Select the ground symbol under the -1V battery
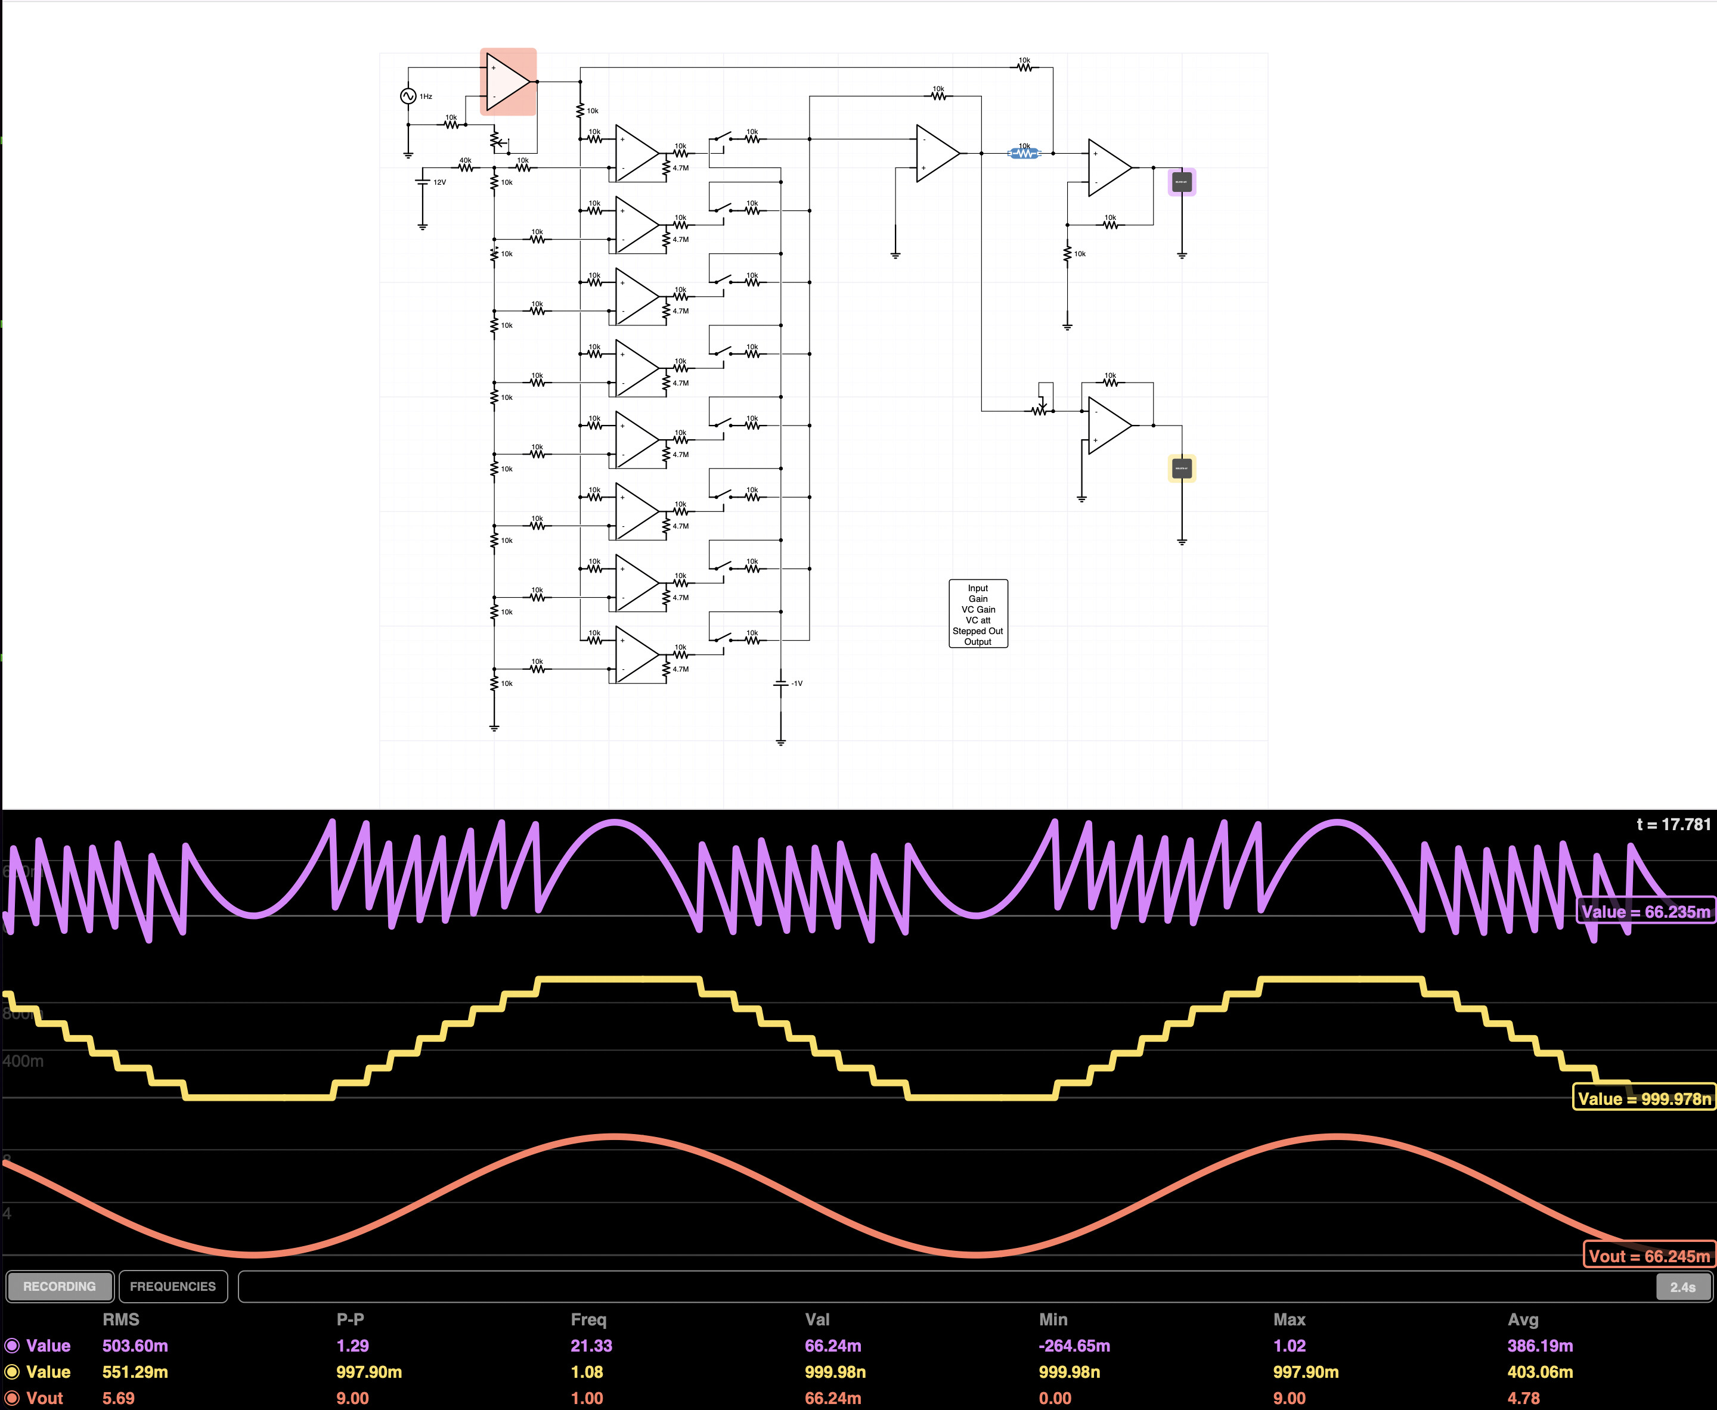This screenshot has width=1717, height=1410. [781, 741]
